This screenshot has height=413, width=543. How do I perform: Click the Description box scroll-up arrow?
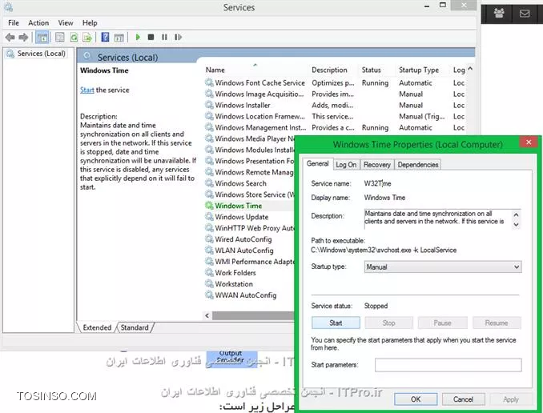tap(516, 215)
